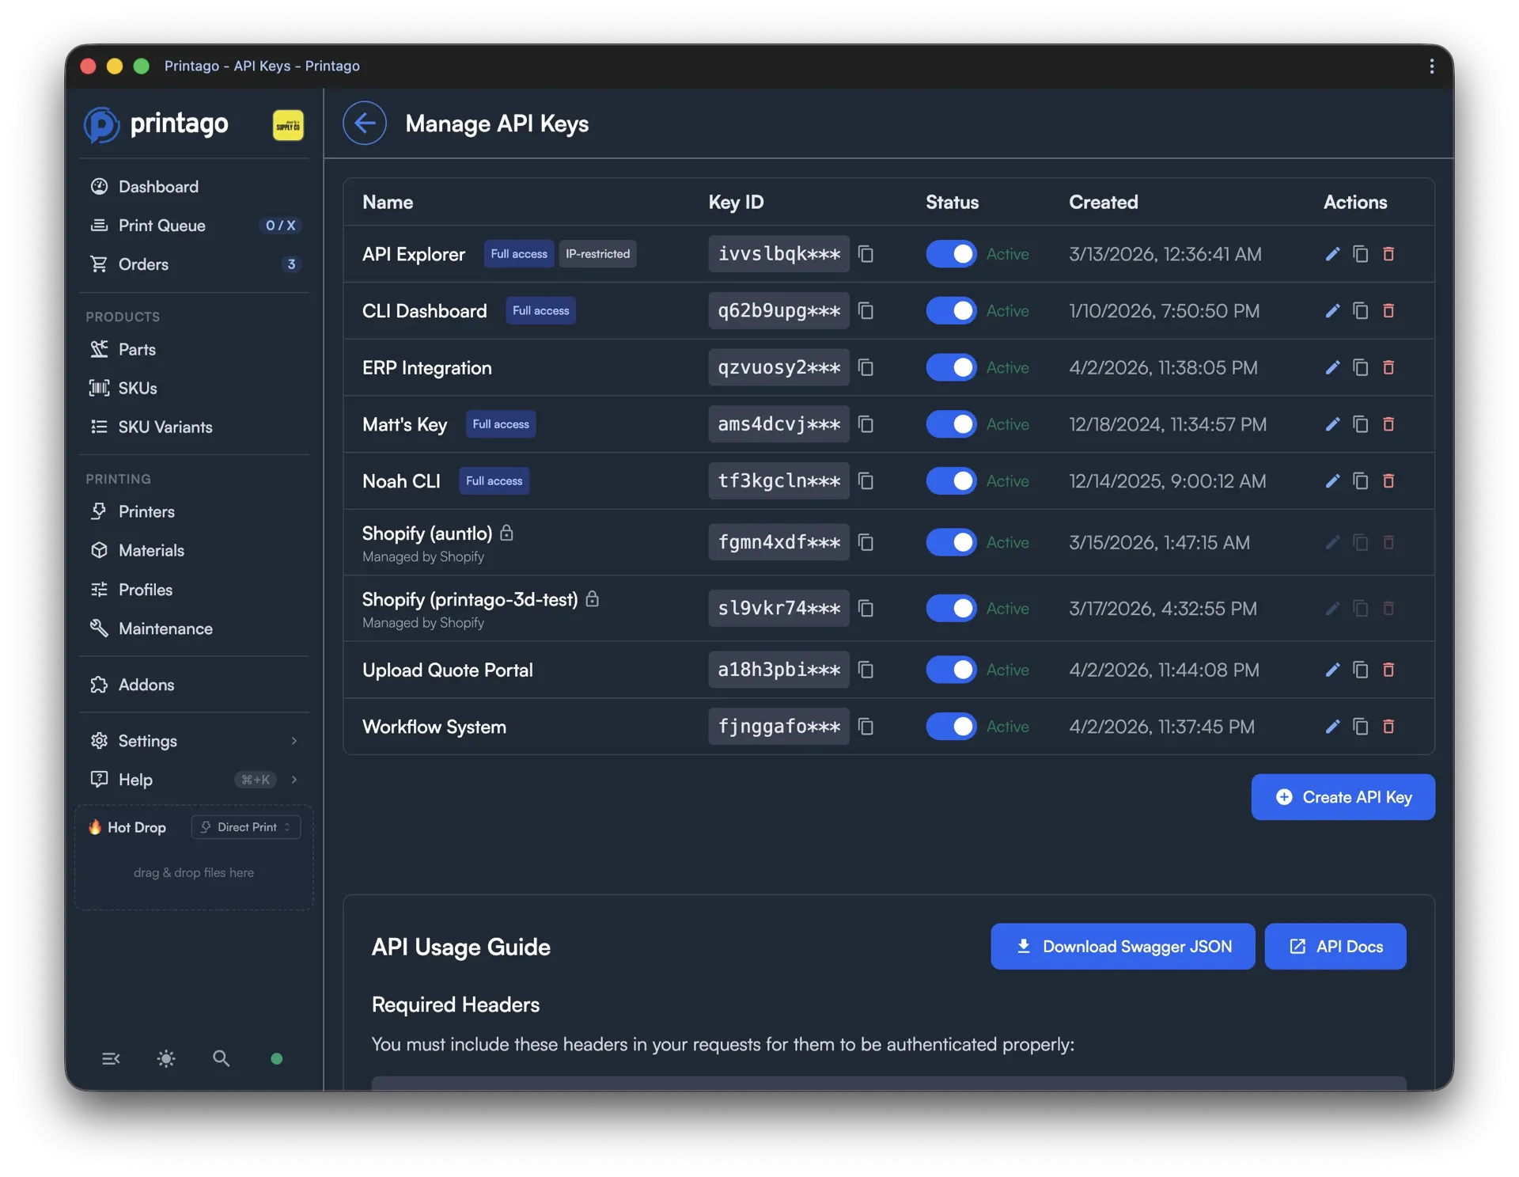Edit Matt's Key using the pencil icon
The image size is (1519, 1177).
click(1332, 424)
